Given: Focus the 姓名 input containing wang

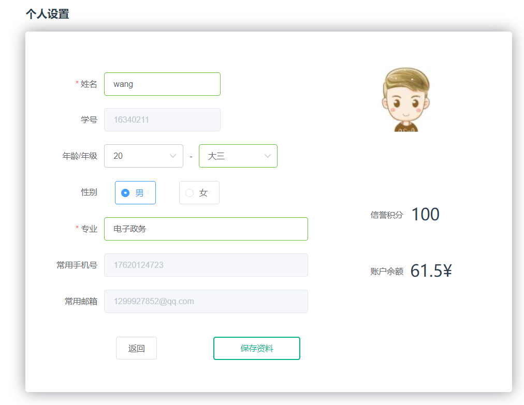Looking at the screenshot, I should [x=162, y=84].
